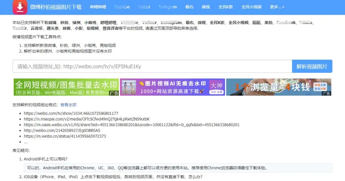Click the weibo.com/2142058927 example URL
This screenshot has height=181, width=345.
pos(62,131)
